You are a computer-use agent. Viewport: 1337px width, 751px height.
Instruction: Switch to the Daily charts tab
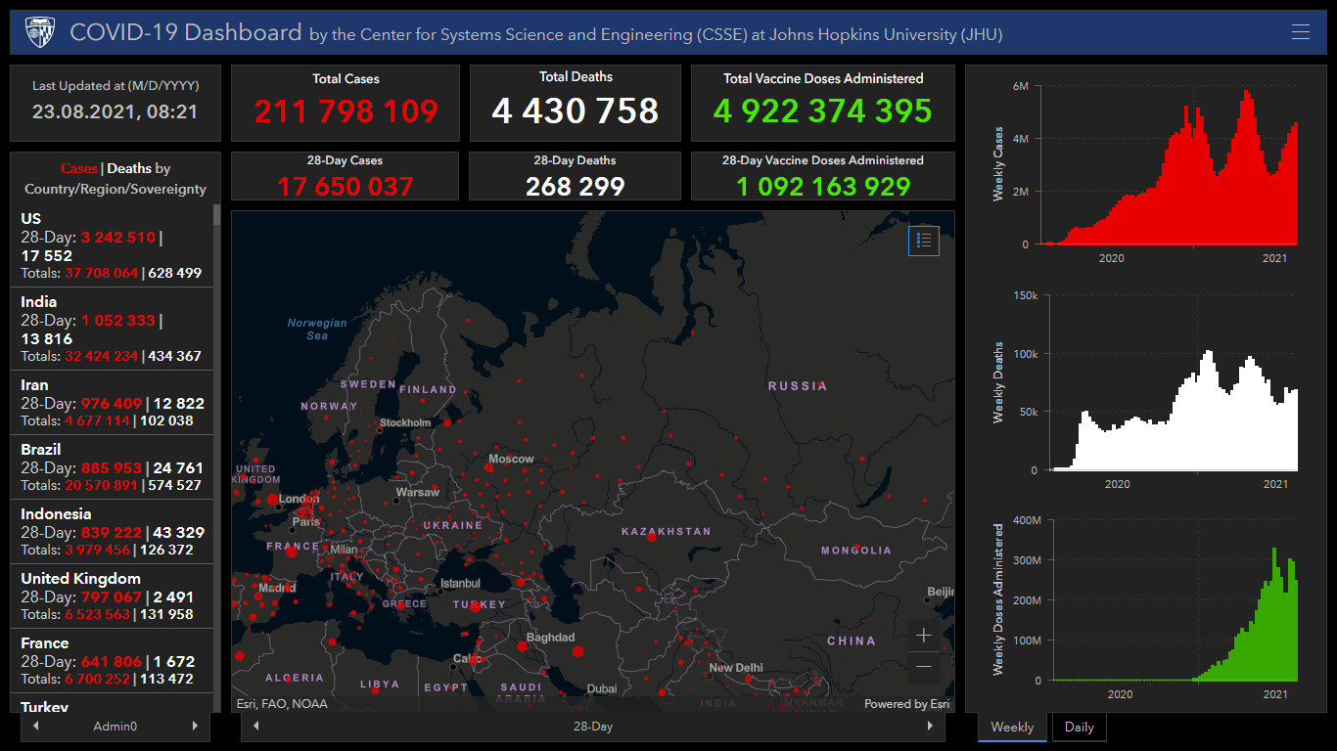click(1079, 727)
